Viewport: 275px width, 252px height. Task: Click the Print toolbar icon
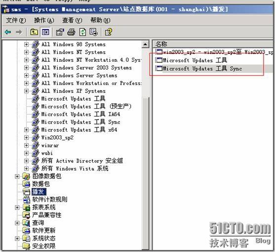(x=72, y=32)
